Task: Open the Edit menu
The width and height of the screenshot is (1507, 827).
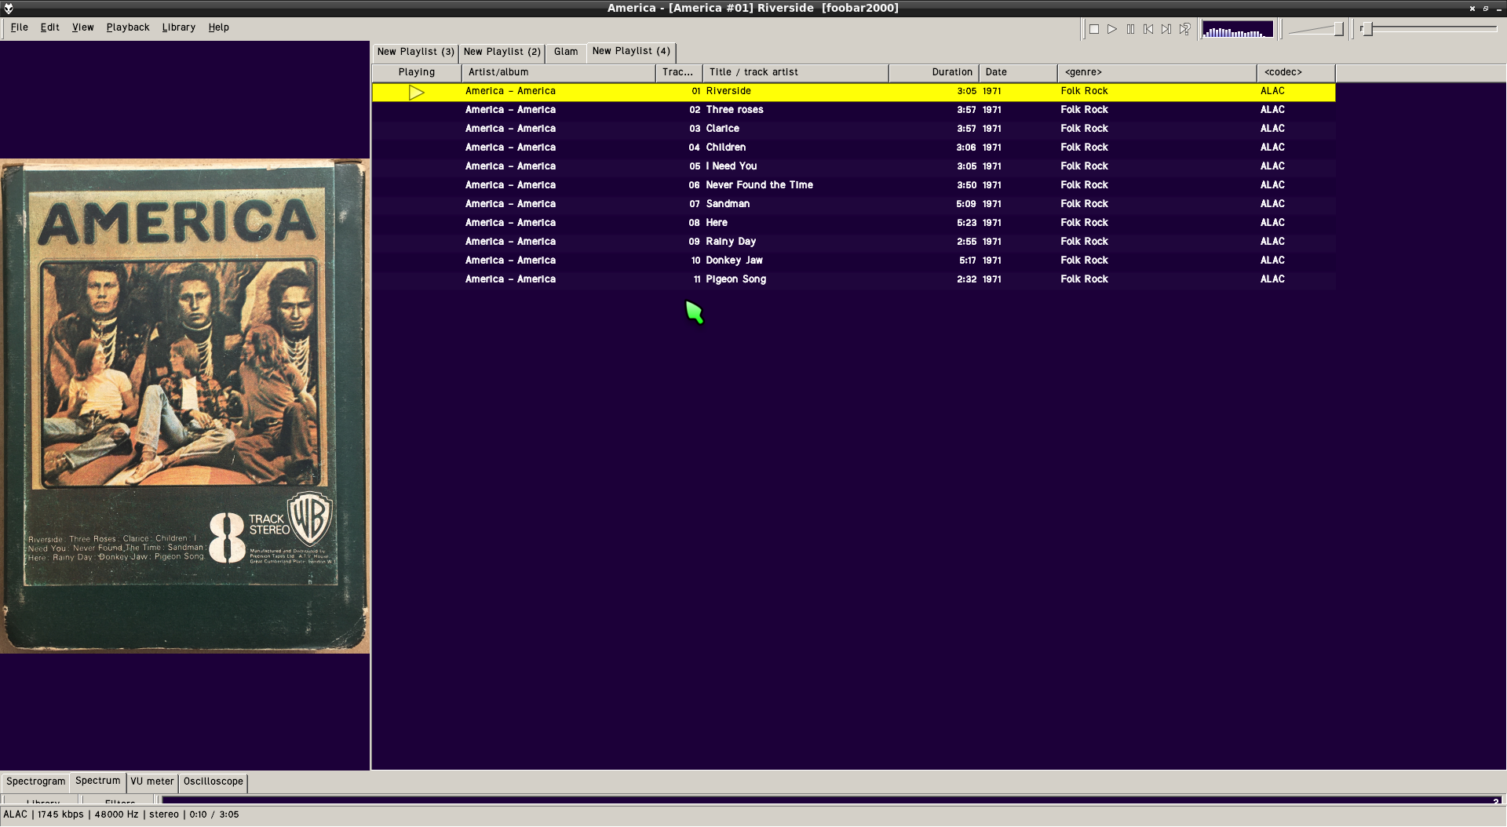Action: (50, 27)
